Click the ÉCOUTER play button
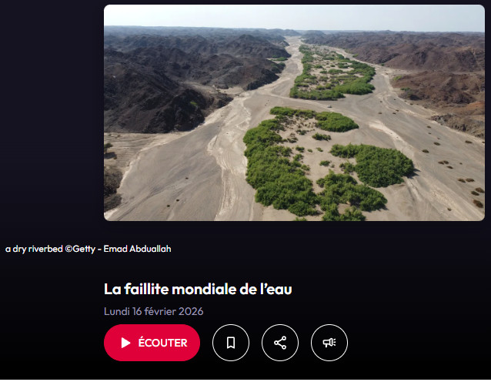This screenshot has height=382, width=491. pos(152,343)
